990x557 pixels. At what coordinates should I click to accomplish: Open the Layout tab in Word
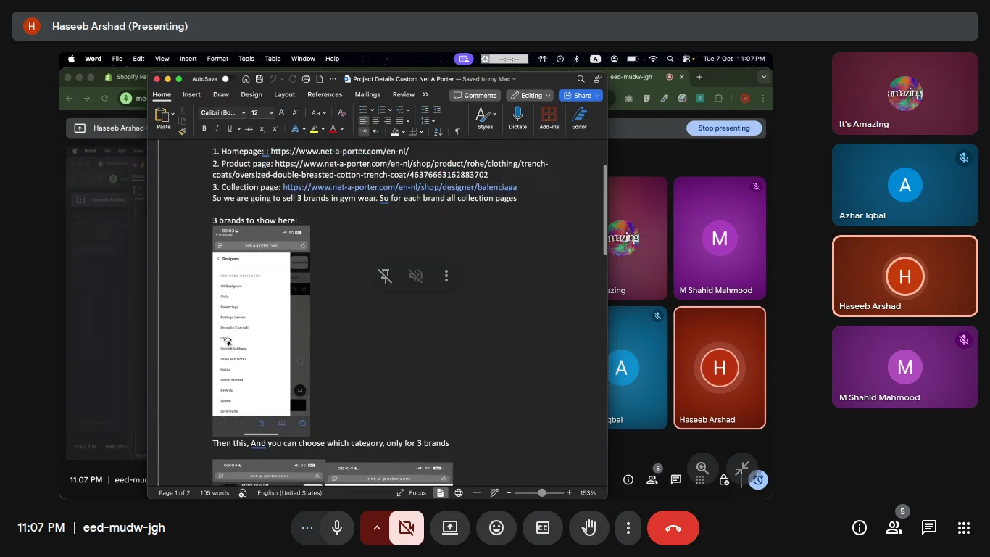pyautogui.click(x=284, y=94)
